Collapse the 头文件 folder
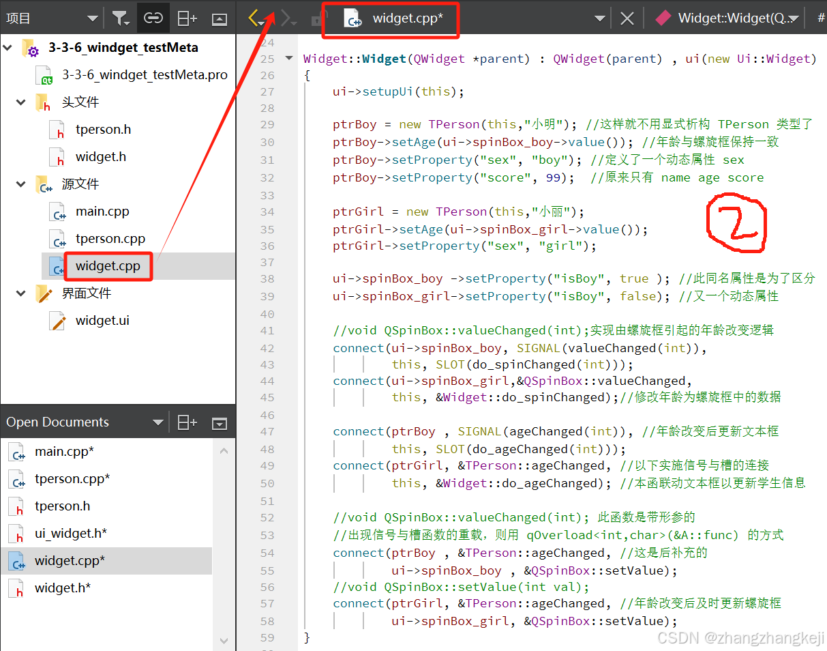 coord(21,102)
